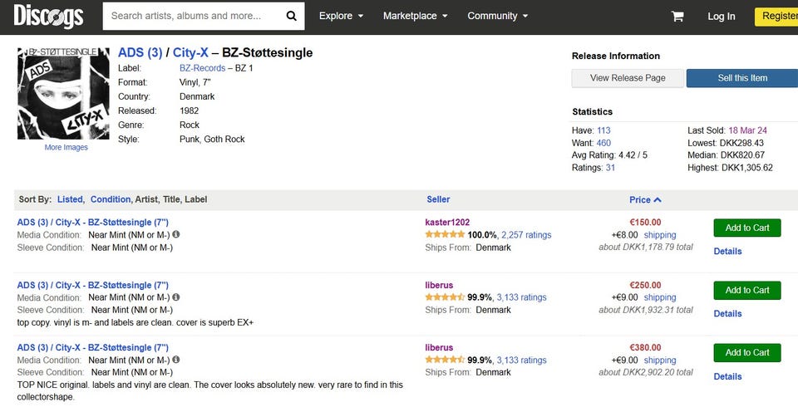Click the Sell this Item button
Screen dimensions: 798x407
(x=742, y=78)
